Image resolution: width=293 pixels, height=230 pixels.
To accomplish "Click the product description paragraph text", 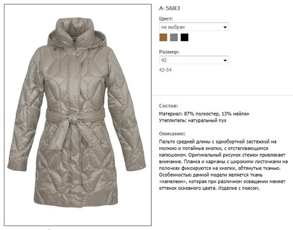I will point(223,165).
